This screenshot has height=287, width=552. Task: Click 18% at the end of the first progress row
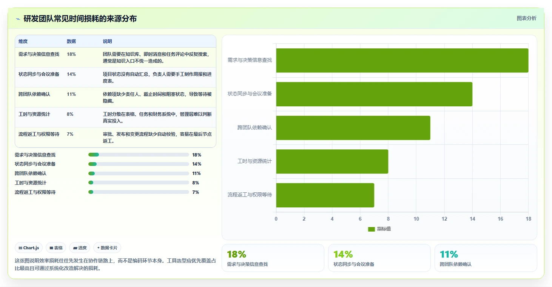coord(197,155)
